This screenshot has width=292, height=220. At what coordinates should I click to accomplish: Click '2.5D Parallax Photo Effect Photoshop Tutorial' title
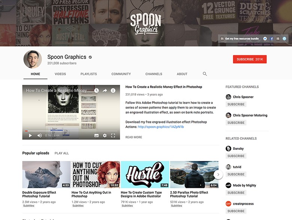(x=189, y=194)
